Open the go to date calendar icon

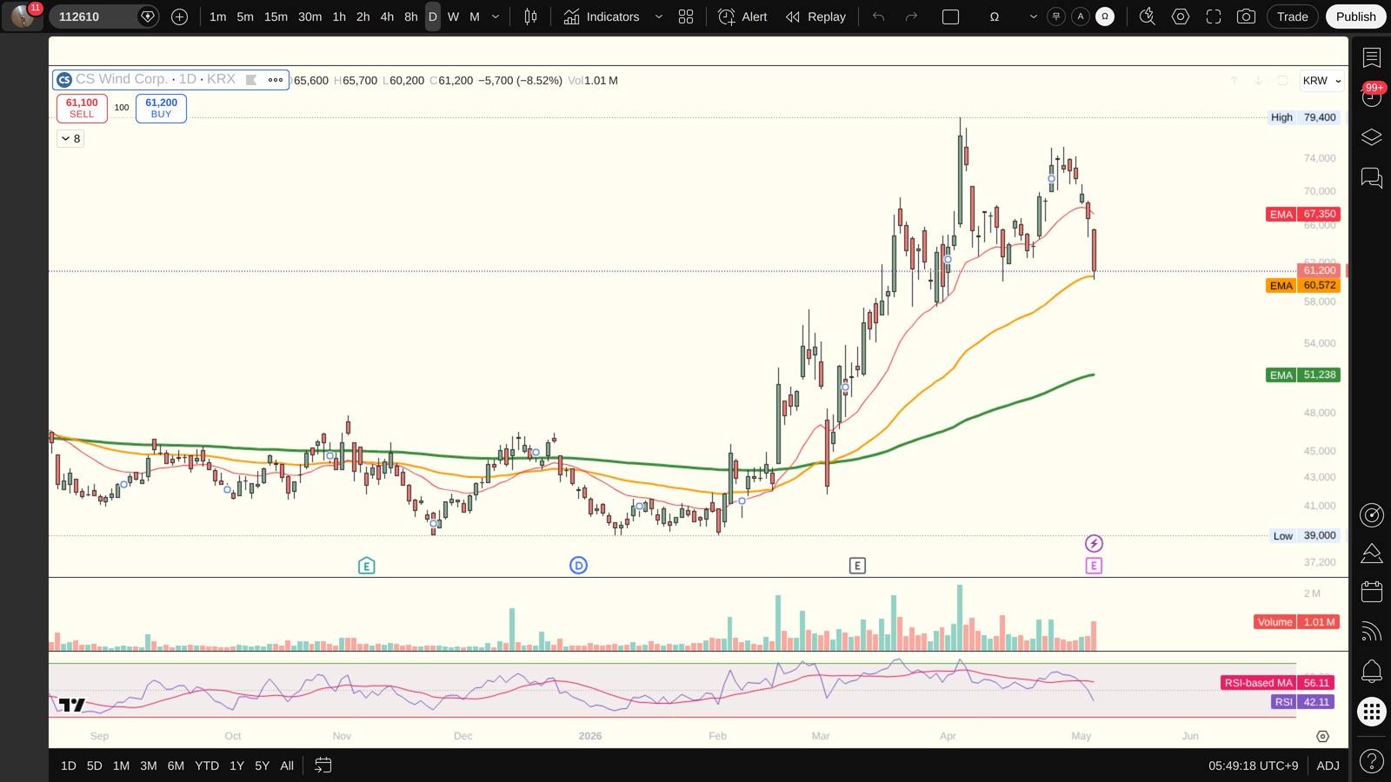coord(323,765)
